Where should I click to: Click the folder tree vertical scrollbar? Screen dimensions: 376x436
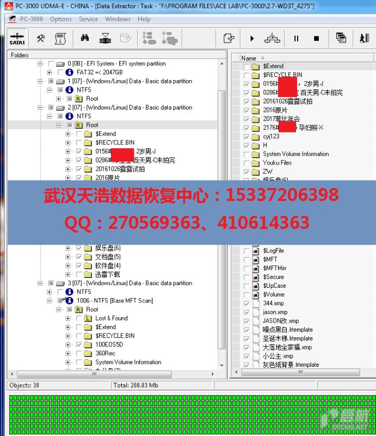[x=221, y=218]
